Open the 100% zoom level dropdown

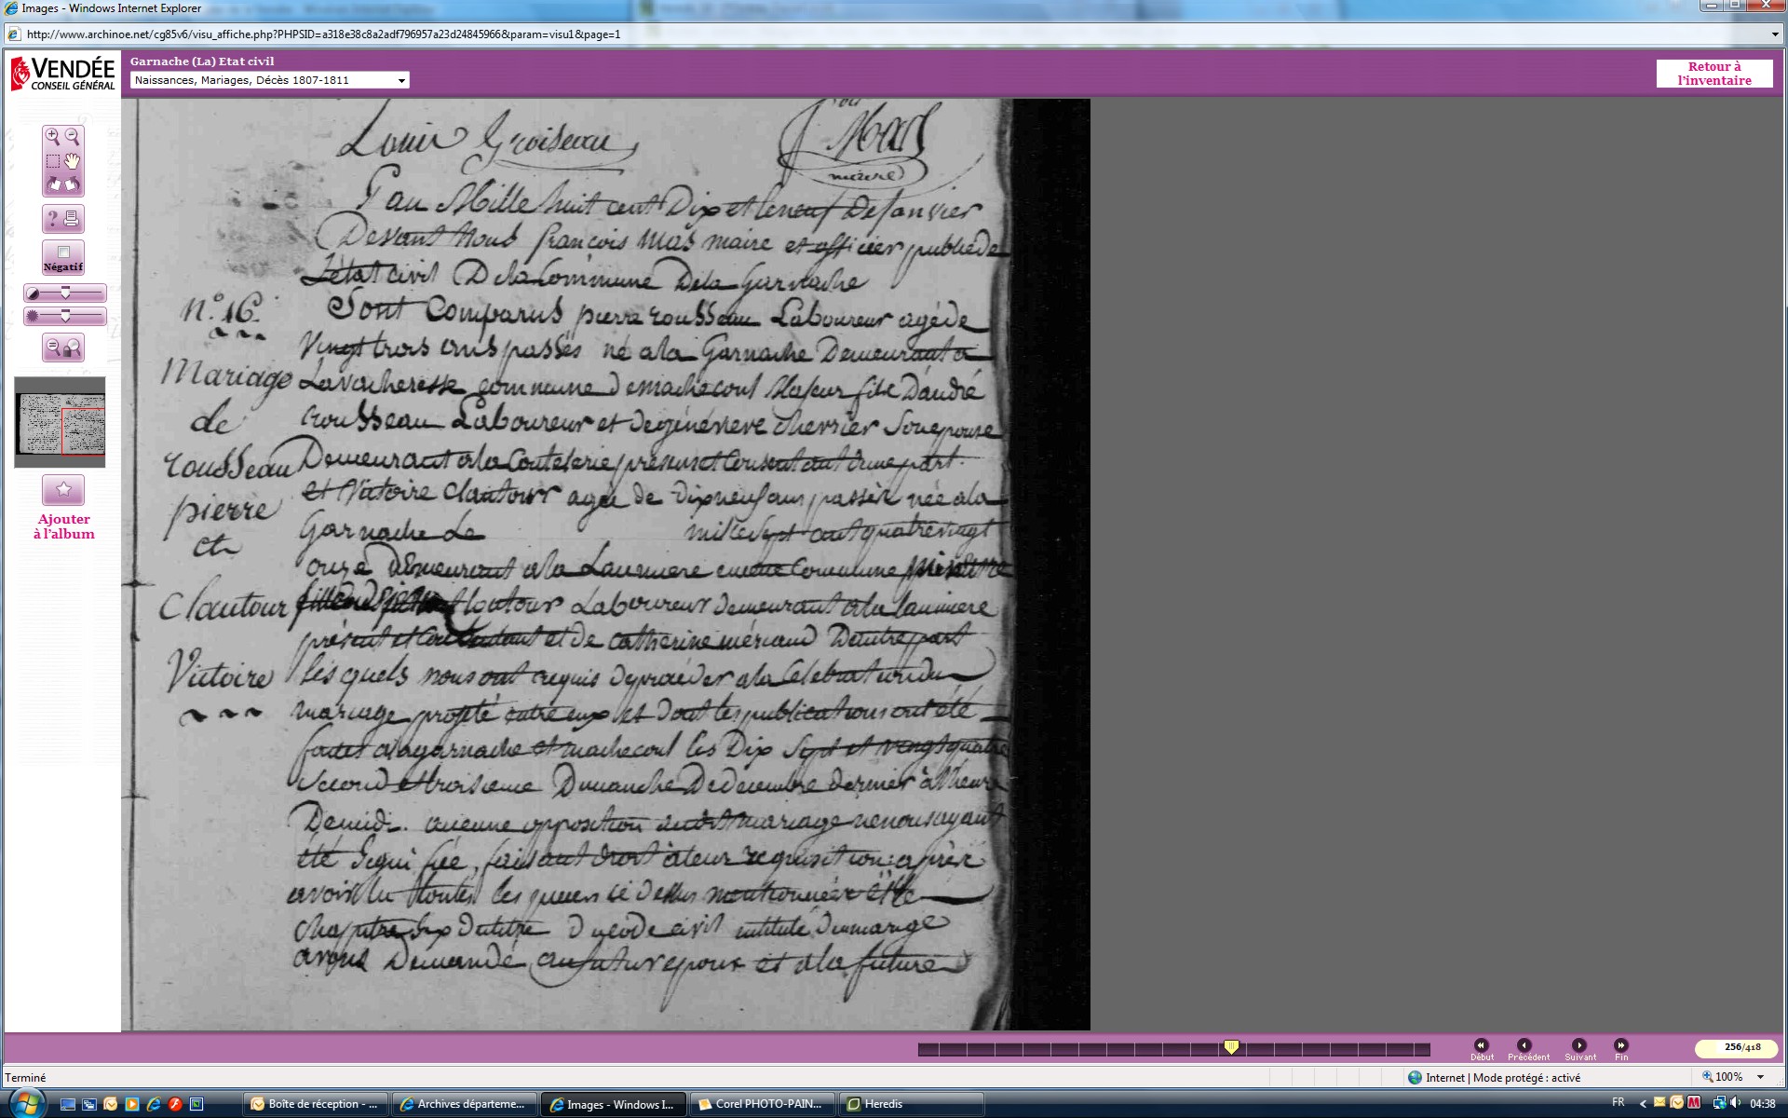tap(1760, 1077)
